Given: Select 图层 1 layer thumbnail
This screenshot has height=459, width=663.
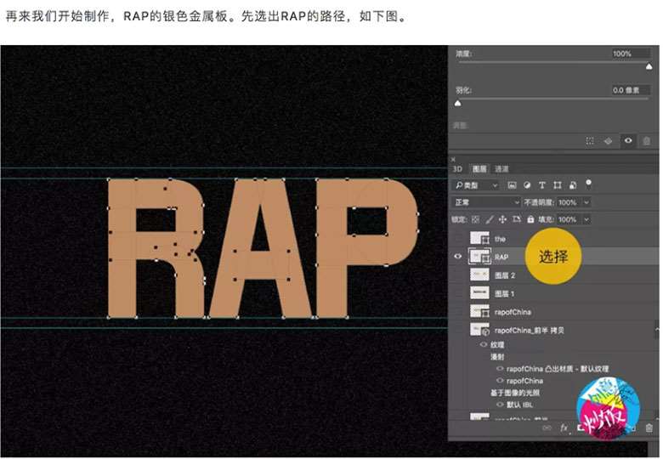Looking at the screenshot, I should click(479, 293).
